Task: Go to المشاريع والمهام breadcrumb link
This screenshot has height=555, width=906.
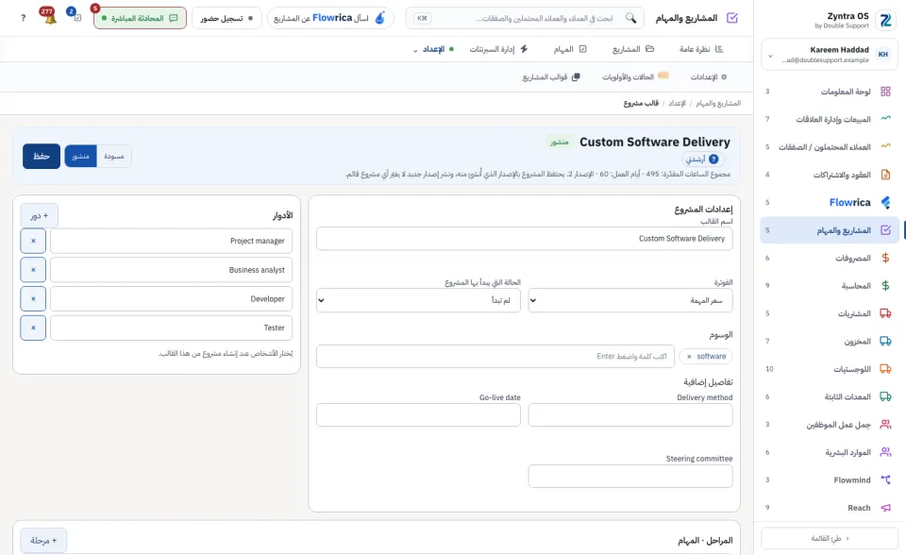Action: pyautogui.click(x=718, y=103)
